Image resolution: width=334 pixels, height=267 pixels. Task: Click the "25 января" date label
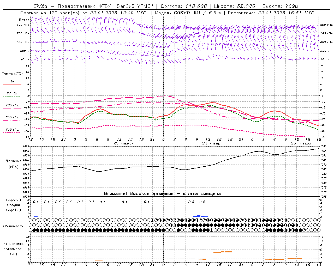[301, 143]
